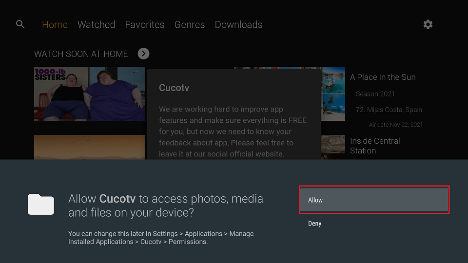Go to the Genres tab
Viewport: 468px width, 263px height.
coord(190,24)
